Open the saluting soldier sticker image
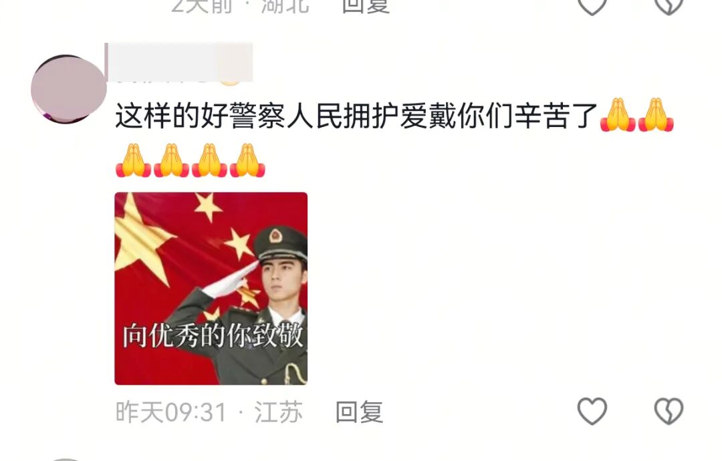The width and height of the screenshot is (722, 461). pos(211,289)
